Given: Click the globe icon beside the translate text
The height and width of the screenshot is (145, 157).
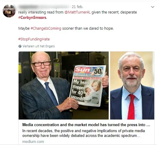Looking at the screenshot, I should (20, 46).
